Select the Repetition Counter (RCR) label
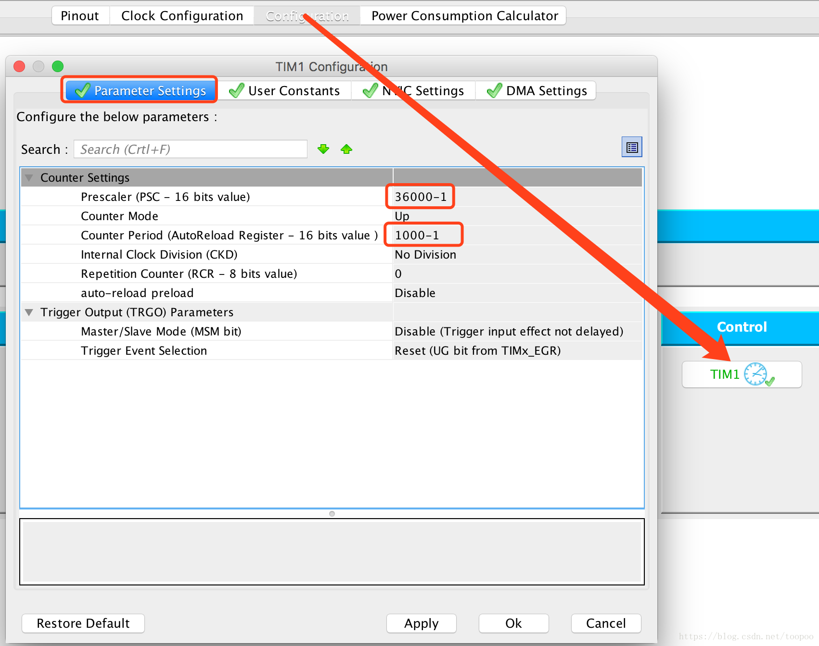Image resolution: width=819 pixels, height=646 pixels. (x=189, y=273)
